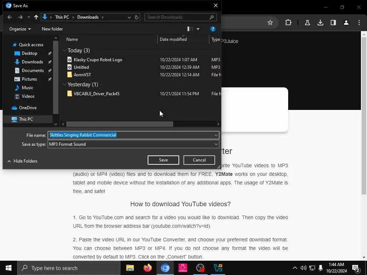Change view layout icon
Screen dimensions: 367x275
pyautogui.click(x=190, y=29)
